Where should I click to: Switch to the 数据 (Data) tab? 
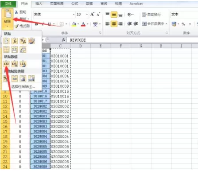(x=89, y=4)
